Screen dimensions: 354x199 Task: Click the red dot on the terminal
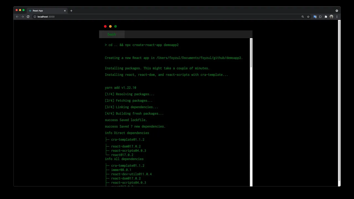point(105,26)
